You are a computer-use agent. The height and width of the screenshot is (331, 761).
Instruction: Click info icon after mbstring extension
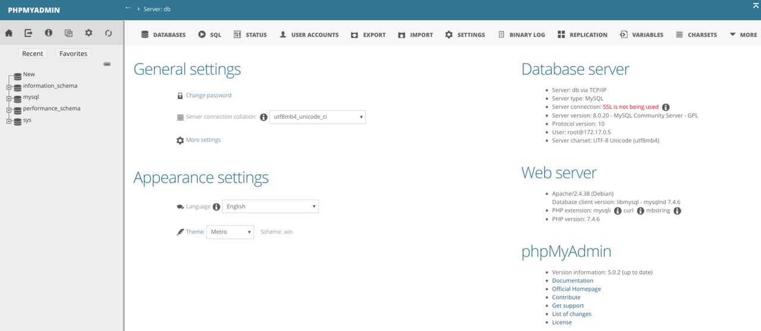coord(677,211)
